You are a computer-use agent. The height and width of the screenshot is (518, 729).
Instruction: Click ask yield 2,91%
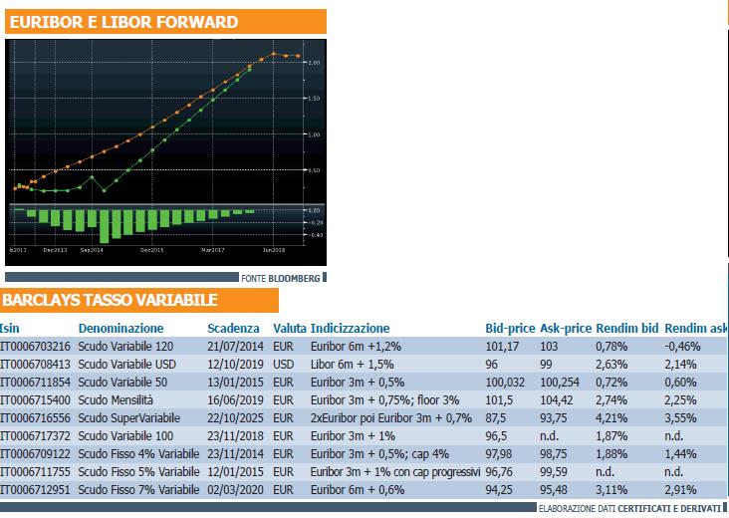680,490
